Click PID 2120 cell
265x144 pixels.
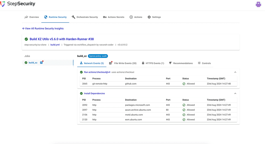click(85, 120)
